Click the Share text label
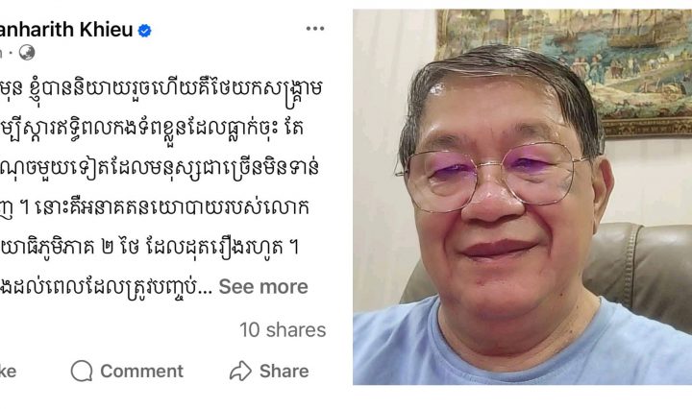 click(x=284, y=372)
